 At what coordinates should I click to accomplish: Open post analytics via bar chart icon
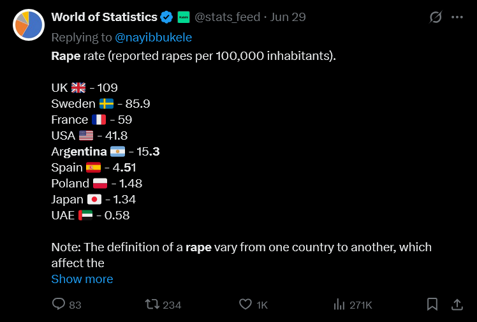coord(339,304)
